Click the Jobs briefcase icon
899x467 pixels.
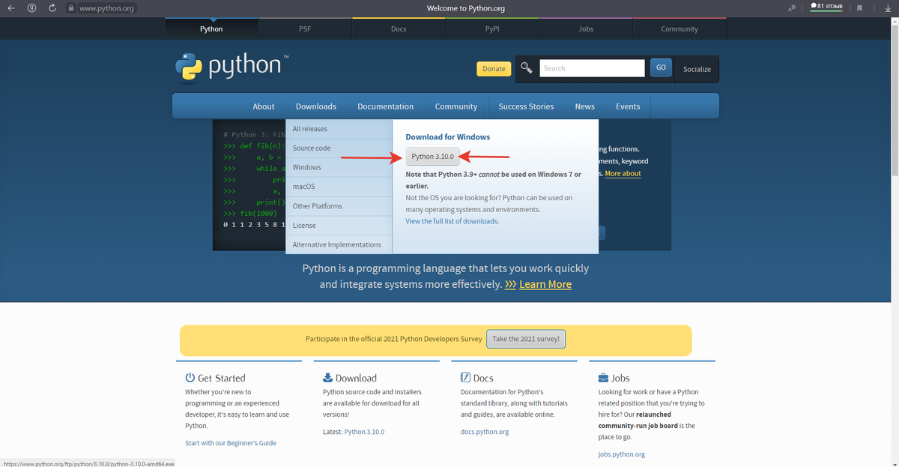point(603,378)
